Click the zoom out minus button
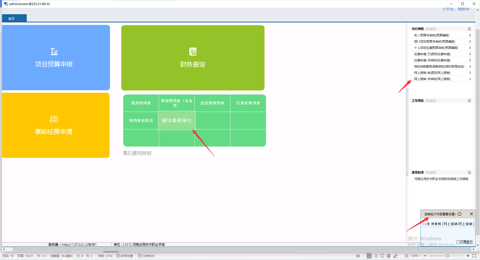Image resolution: width=480 pixels, height=260 pixels. click(x=425, y=256)
